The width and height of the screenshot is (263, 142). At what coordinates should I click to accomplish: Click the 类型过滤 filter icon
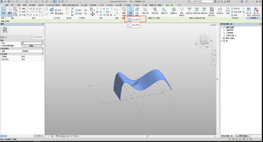[x=196, y=11]
